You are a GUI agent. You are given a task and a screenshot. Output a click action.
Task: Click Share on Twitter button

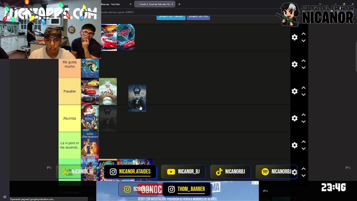click(x=171, y=17)
